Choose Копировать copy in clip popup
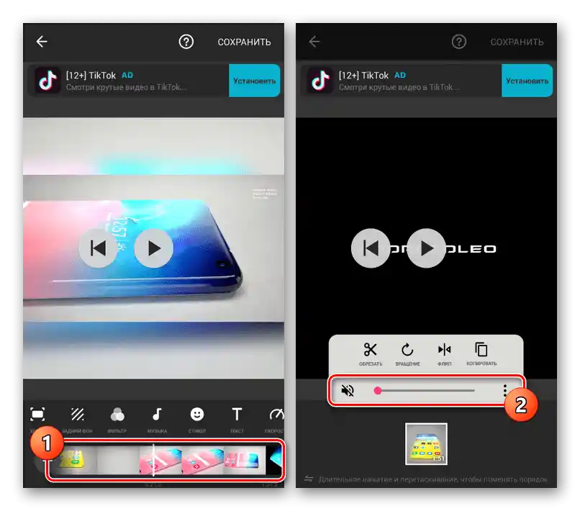 (x=481, y=353)
